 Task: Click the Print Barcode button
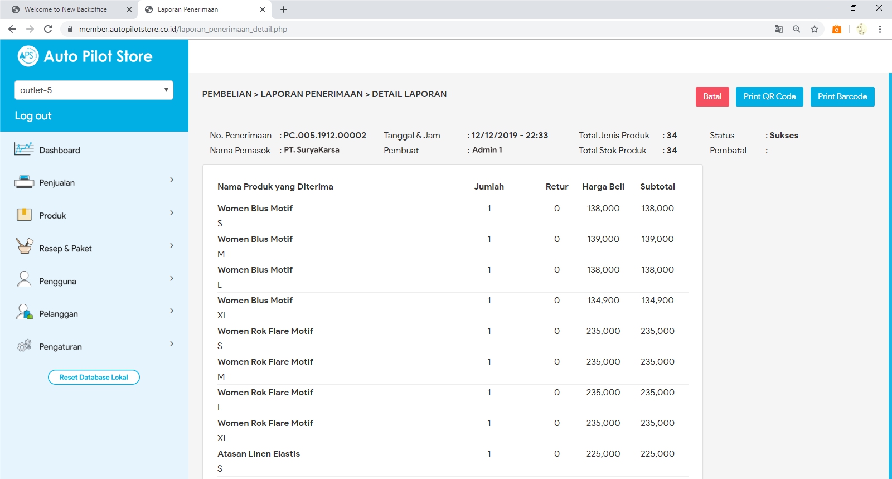click(x=842, y=96)
